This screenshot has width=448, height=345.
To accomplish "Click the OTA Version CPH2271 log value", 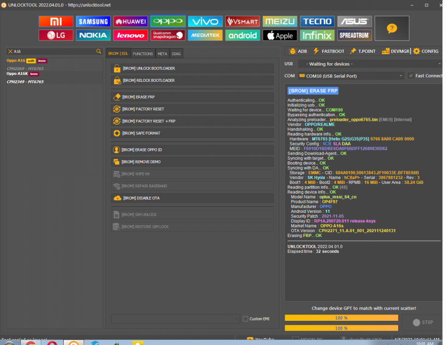I will tap(357, 231).
